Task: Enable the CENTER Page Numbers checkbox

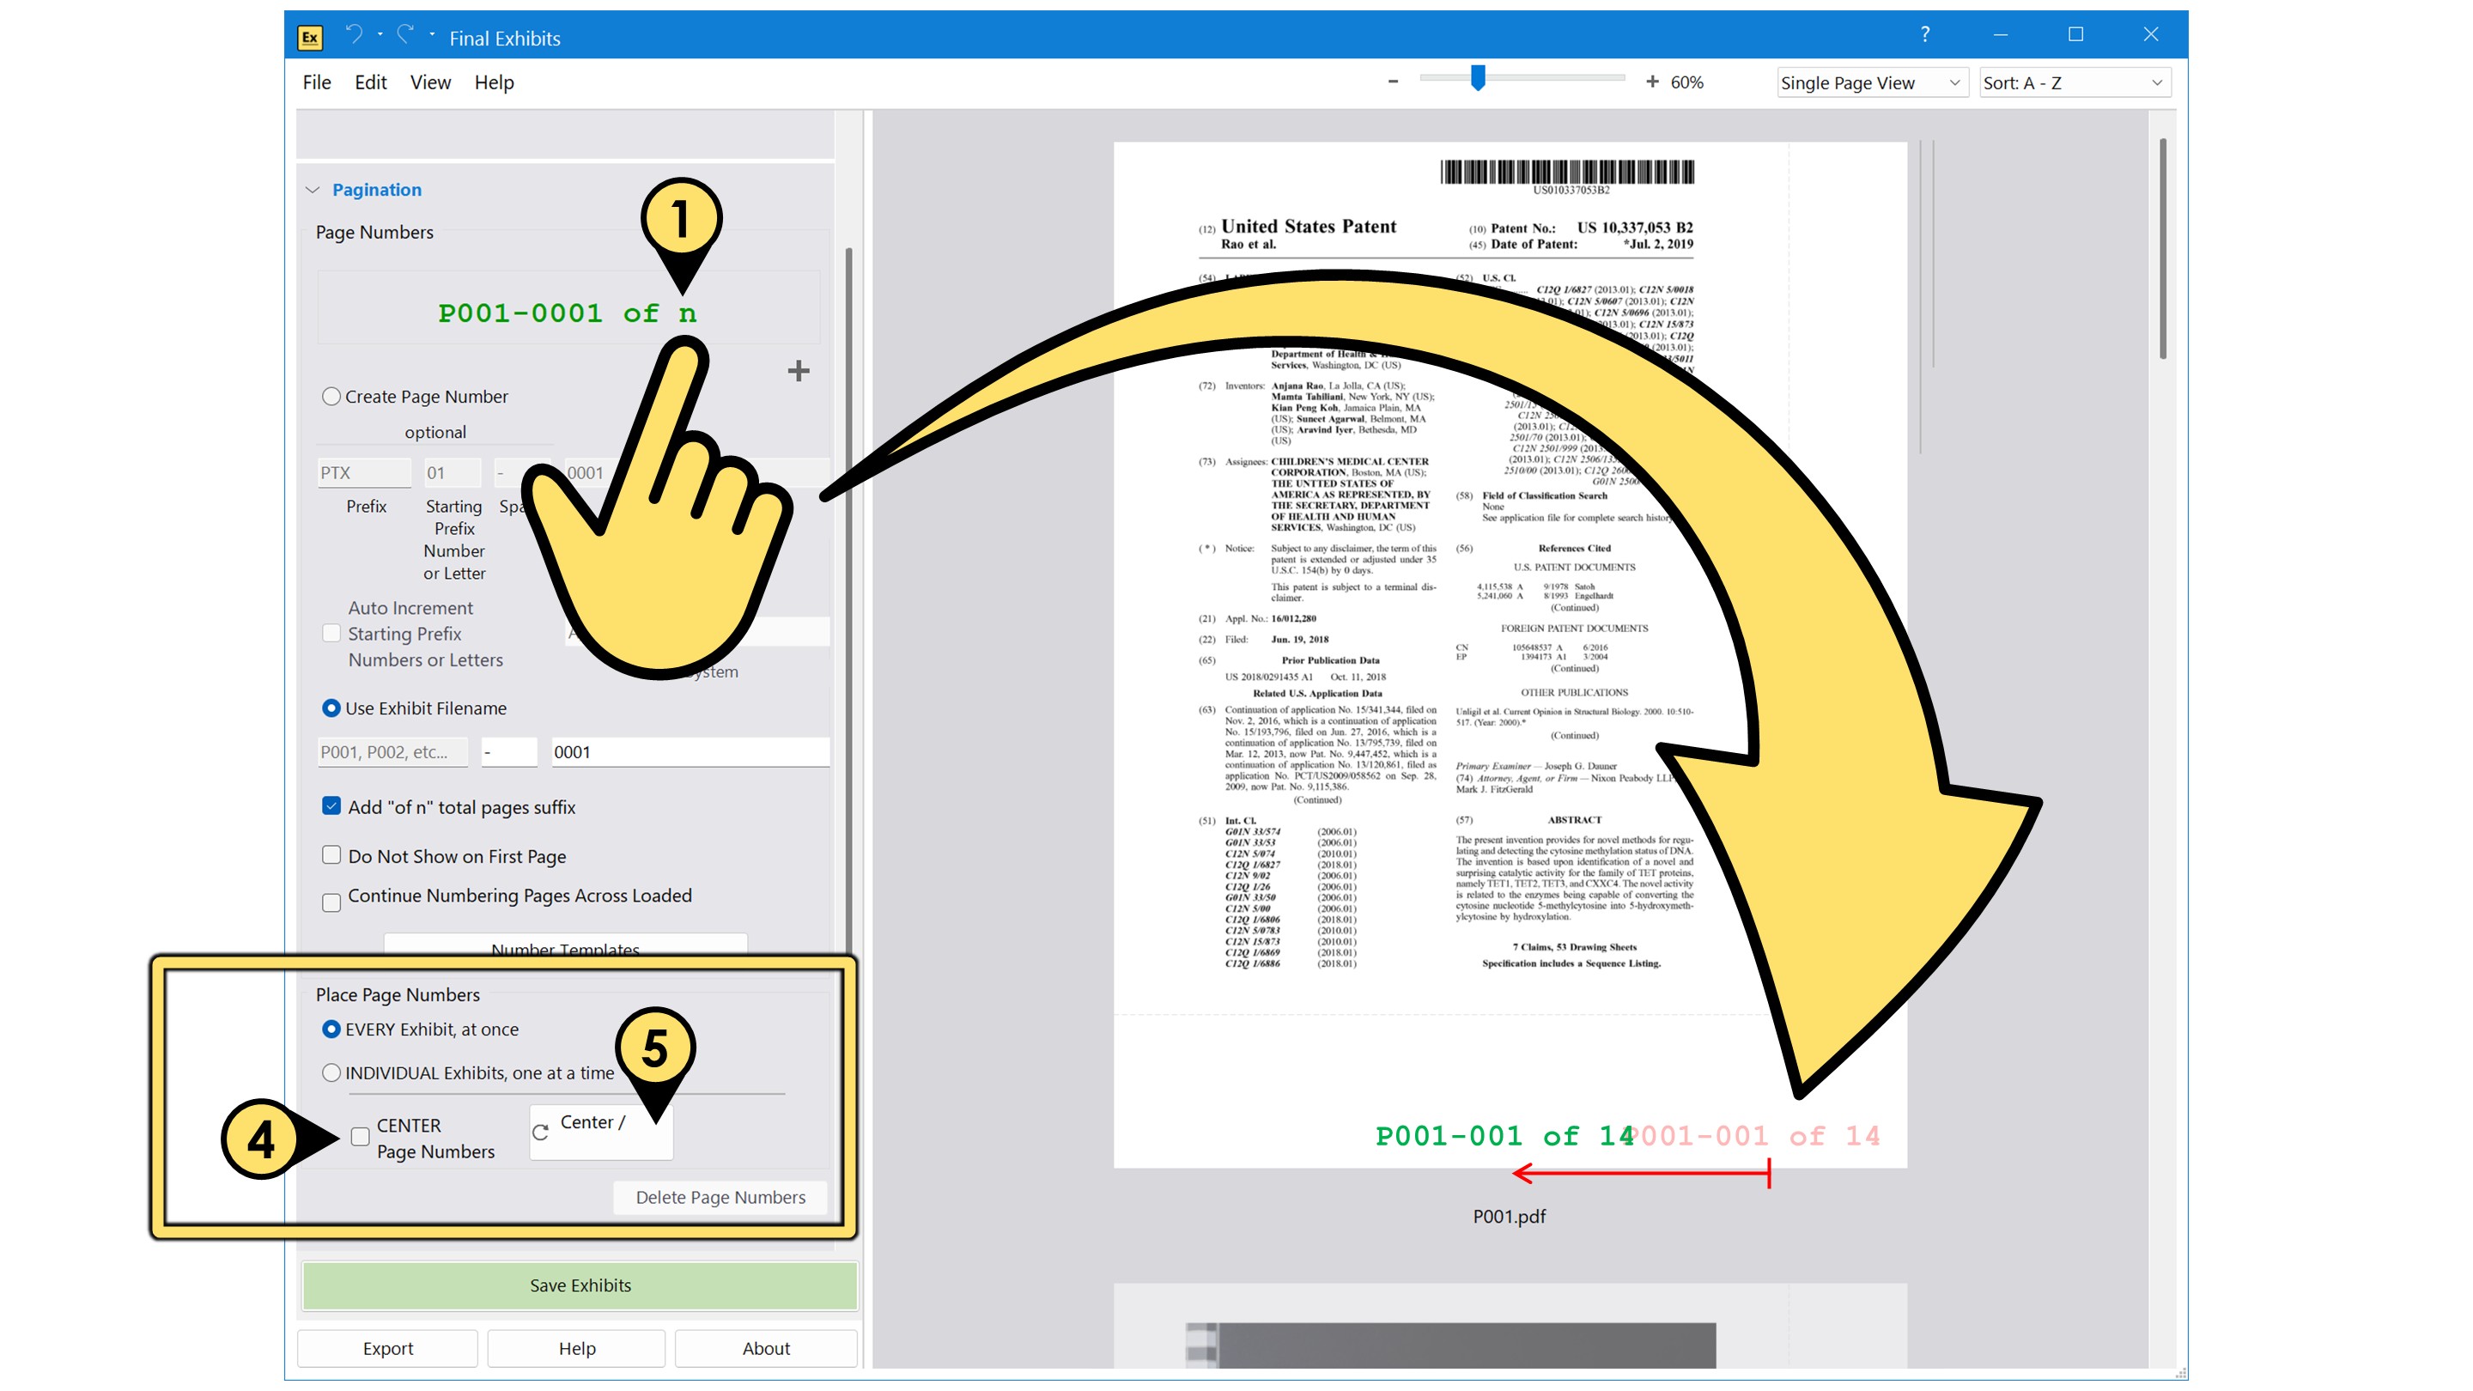Action: tap(360, 1137)
